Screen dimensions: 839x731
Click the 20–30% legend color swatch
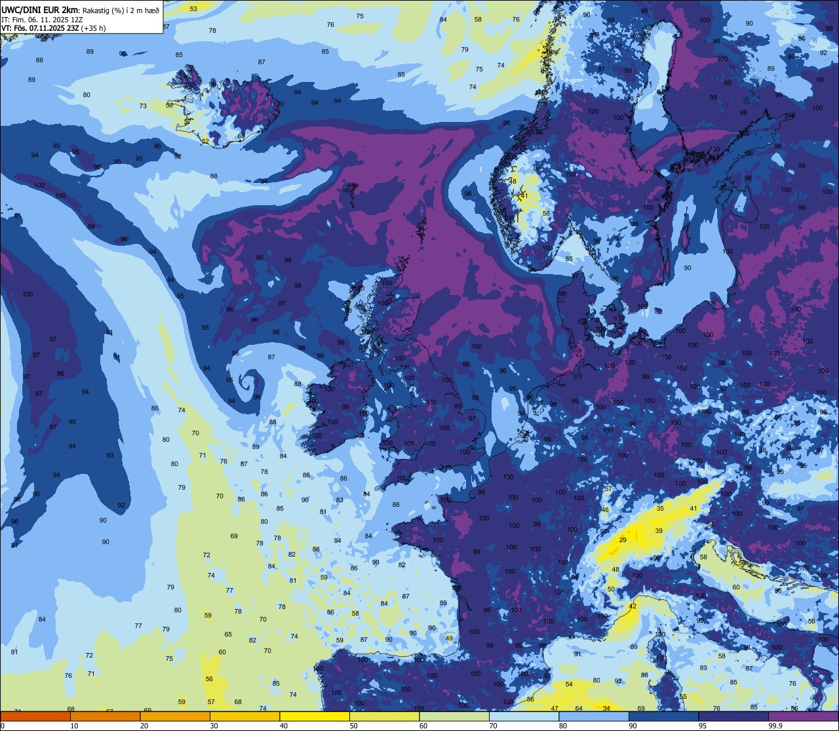click(x=175, y=717)
